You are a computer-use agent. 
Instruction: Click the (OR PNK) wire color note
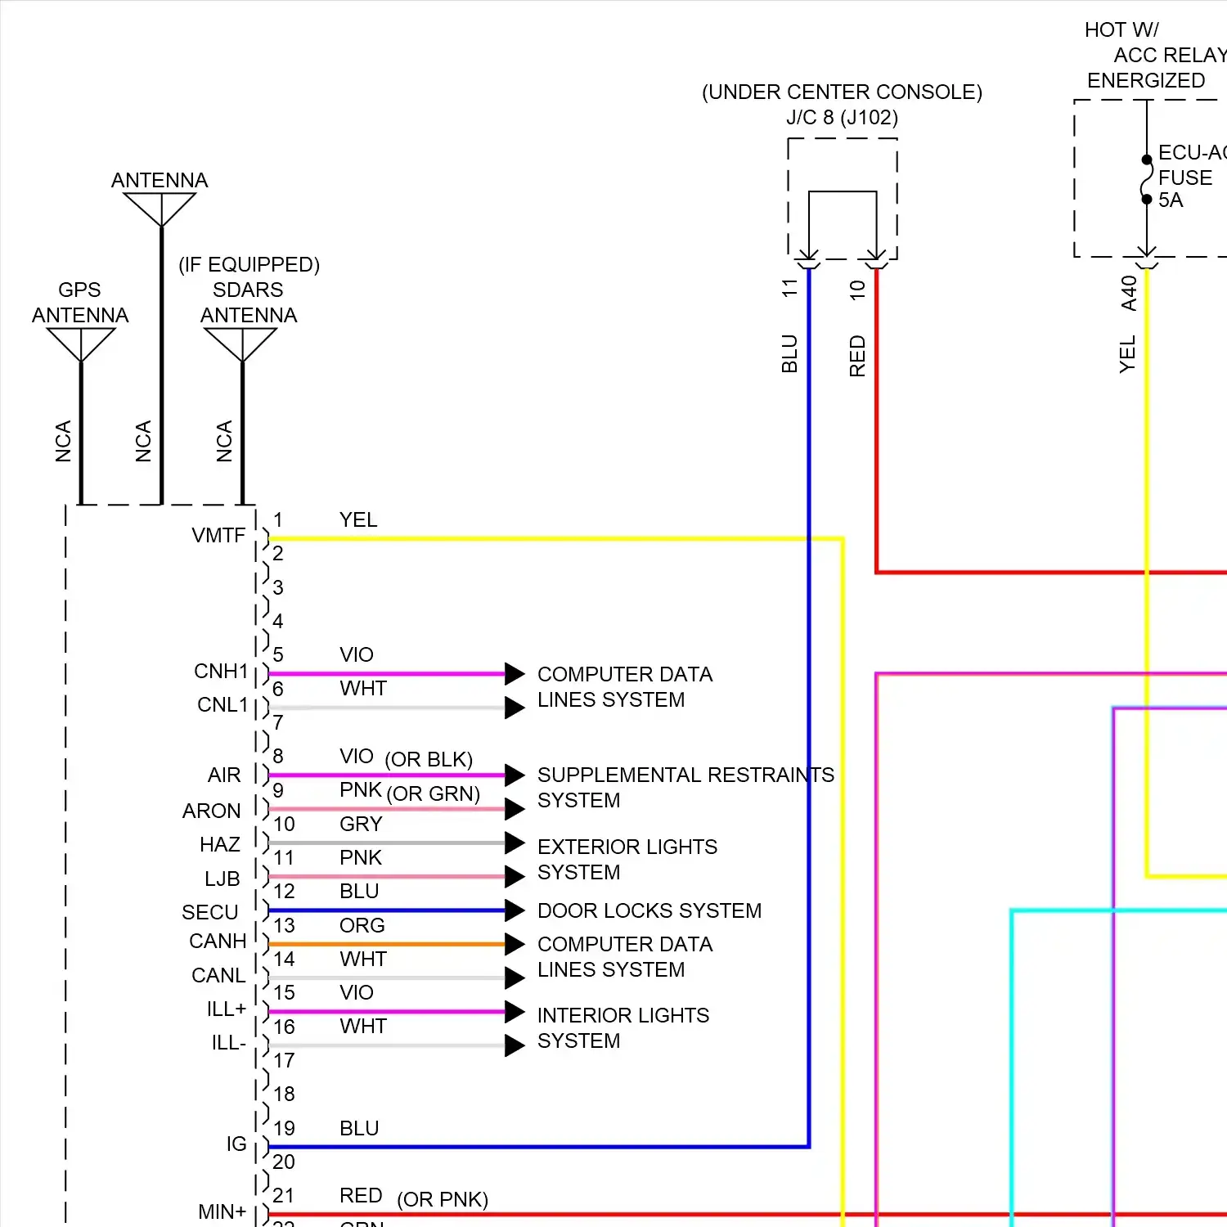[x=443, y=1199]
